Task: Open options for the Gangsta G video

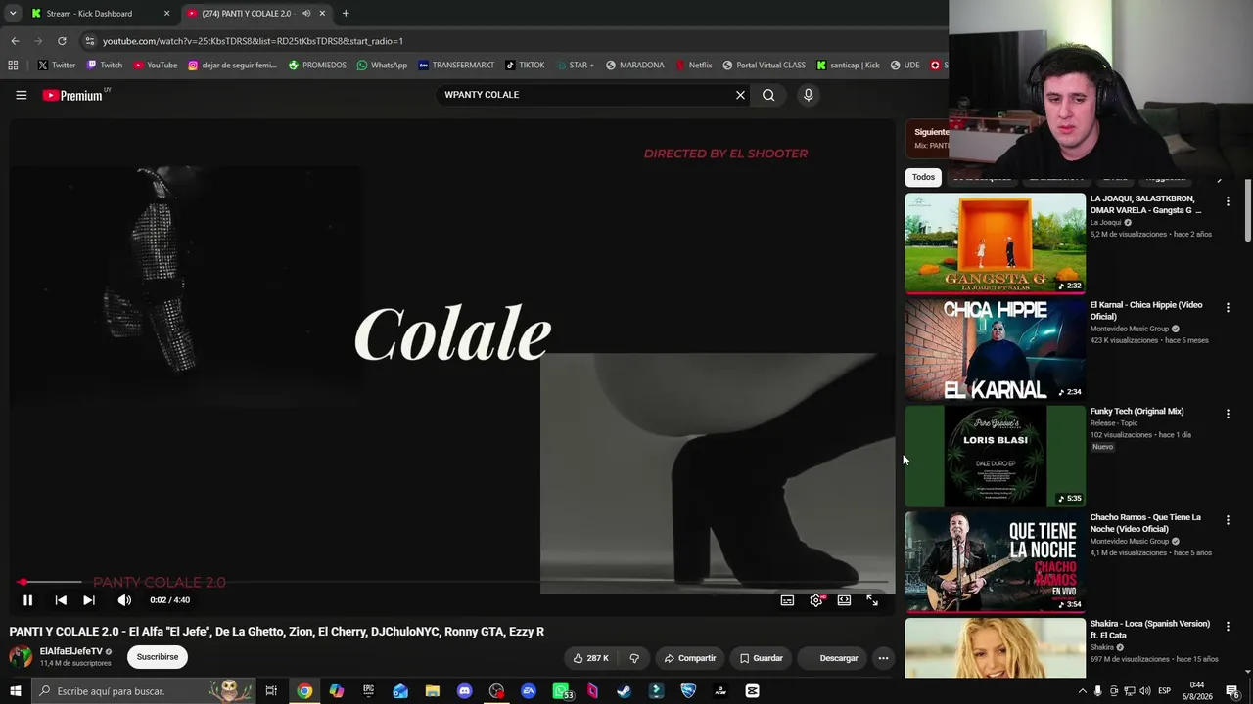Action: pyautogui.click(x=1228, y=201)
